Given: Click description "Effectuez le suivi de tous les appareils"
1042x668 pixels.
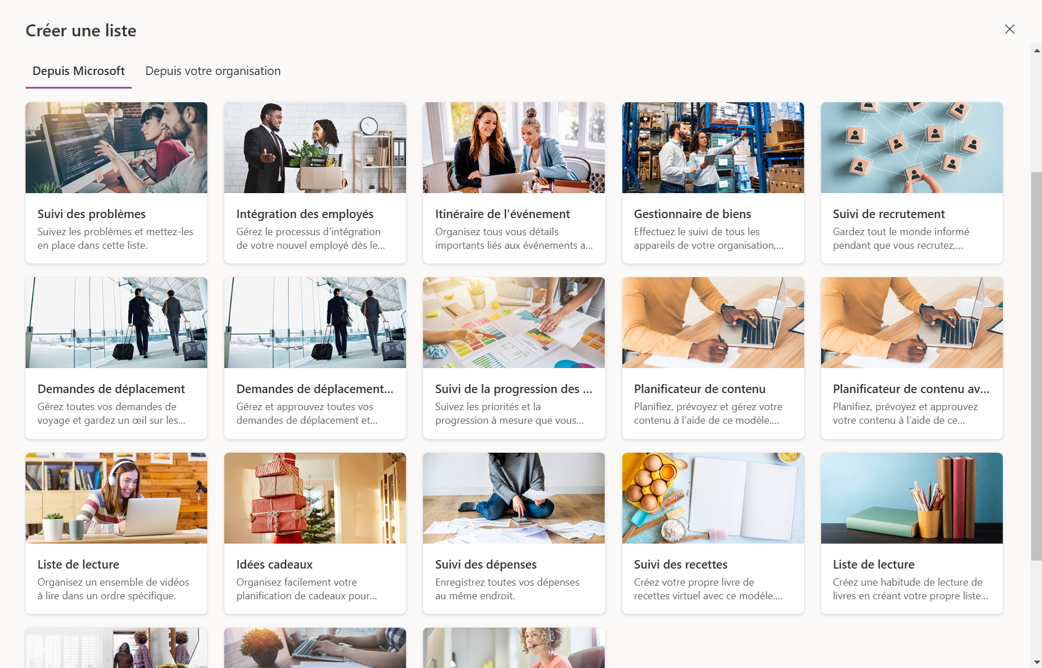Looking at the screenshot, I should [x=709, y=239].
